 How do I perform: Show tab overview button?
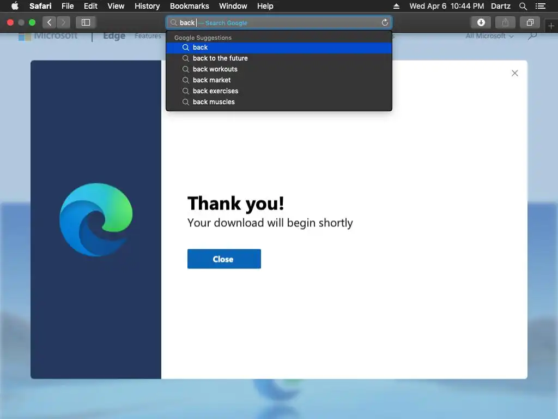pyautogui.click(x=530, y=22)
